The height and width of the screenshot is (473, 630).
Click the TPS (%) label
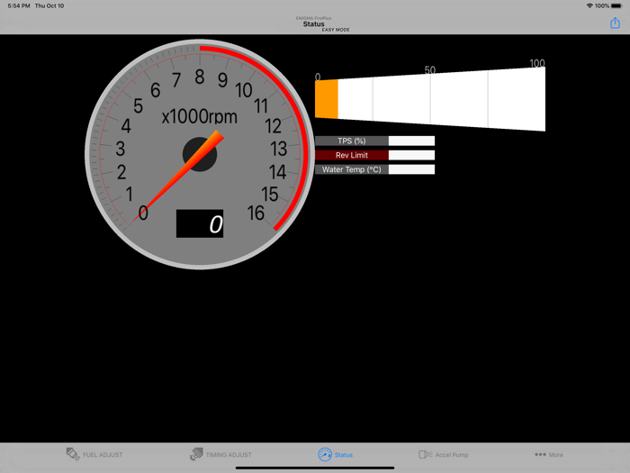[x=351, y=141]
